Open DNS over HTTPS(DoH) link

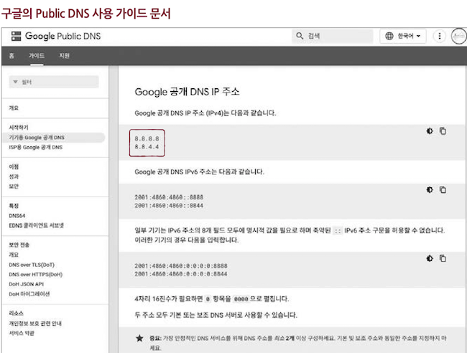[36, 275]
